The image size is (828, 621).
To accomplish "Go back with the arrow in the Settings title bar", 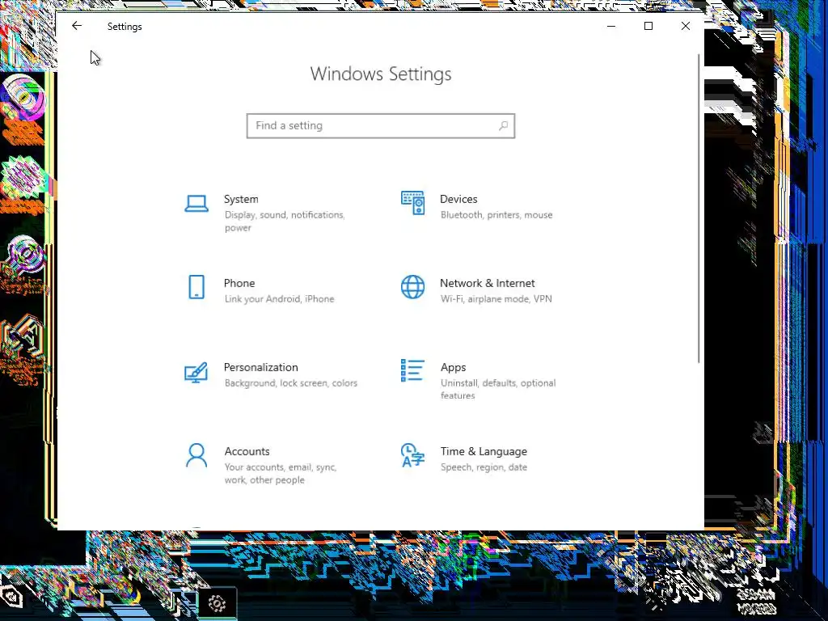I will coord(77,26).
